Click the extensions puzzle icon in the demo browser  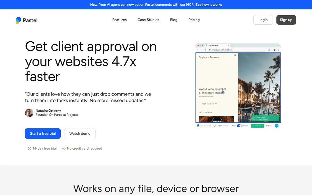click(269, 50)
